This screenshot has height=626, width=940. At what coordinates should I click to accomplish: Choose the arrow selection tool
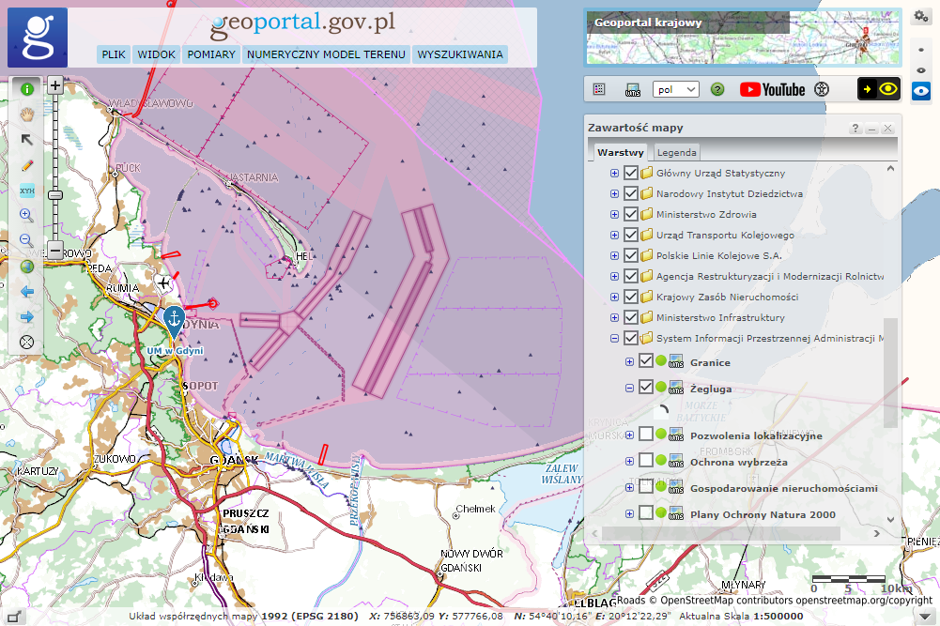coord(27,140)
